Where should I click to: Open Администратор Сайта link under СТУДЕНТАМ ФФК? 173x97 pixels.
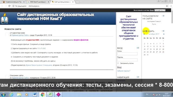20,35
